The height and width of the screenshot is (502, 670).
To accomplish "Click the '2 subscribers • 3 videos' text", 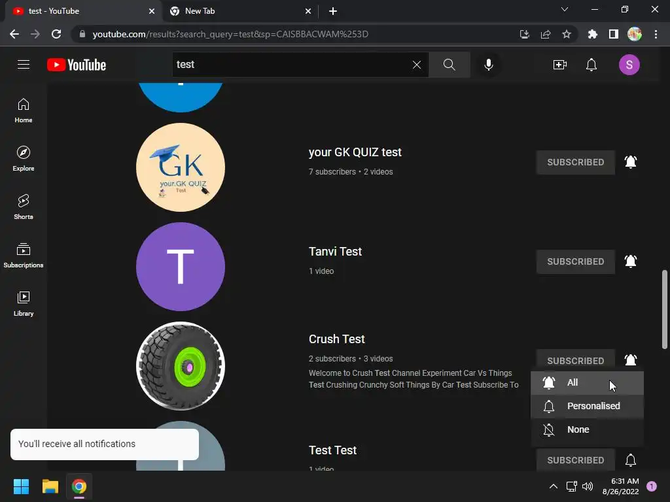I will coord(351,359).
